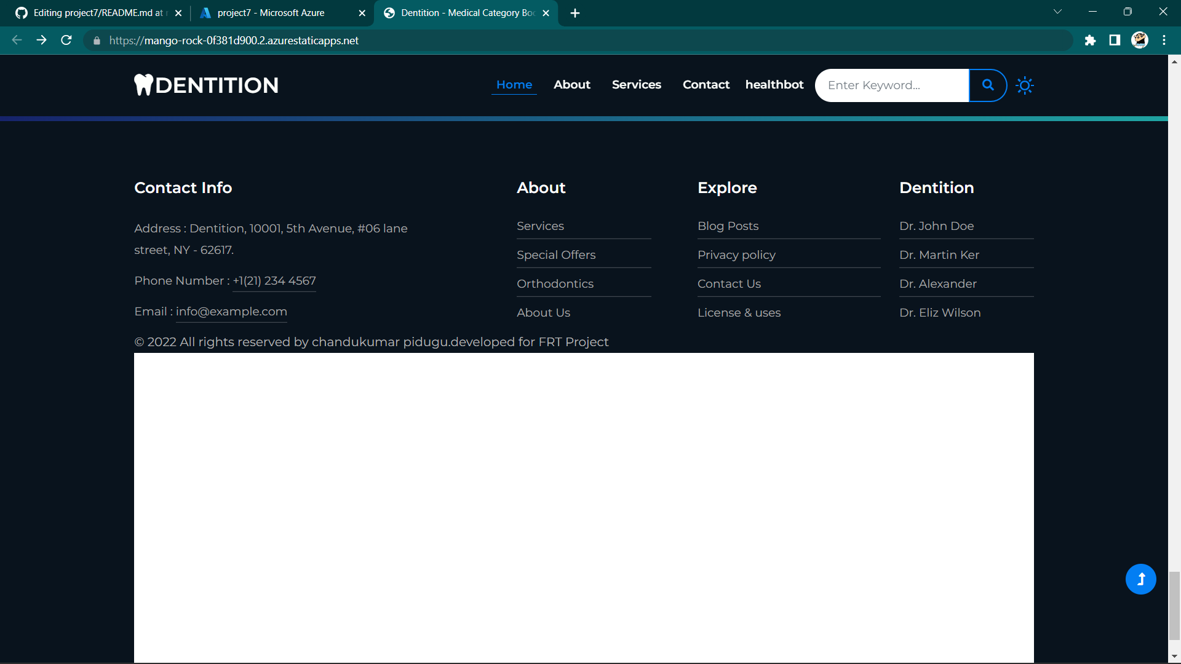
Task: Click the phone number +1(21) 234 4567
Action: tap(274, 281)
